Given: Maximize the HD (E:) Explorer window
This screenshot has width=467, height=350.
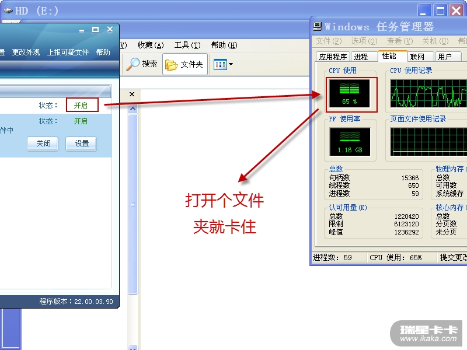Looking at the screenshot, I should coord(440,11).
